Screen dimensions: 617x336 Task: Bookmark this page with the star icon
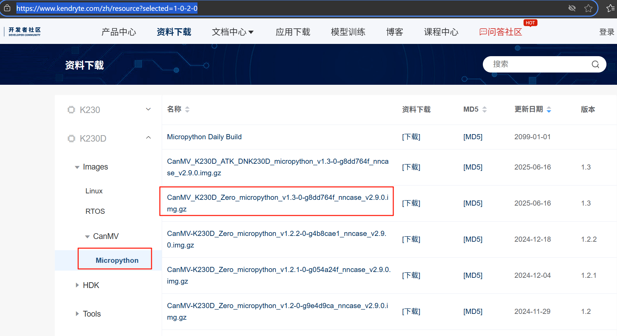point(588,8)
